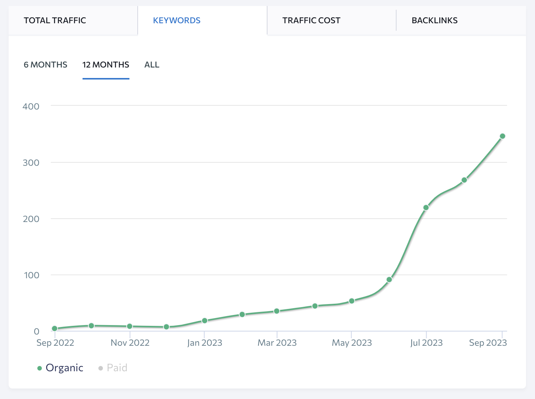Select the Keywords tab
Image resolution: width=535 pixels, height=399 pixels.
pyautogui.click(x=177, y=21)
